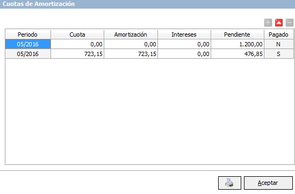The height and width of the screenshot is (194, 295).
Task: Click the Cuota column header
Action: click(x=77, y=34)
